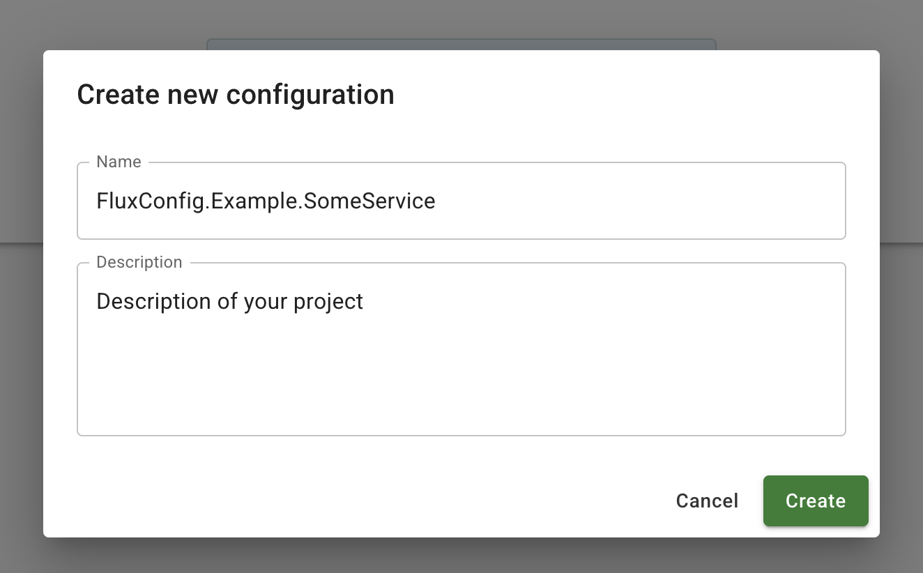
Task: Click the Description field label
Action: [139, 262]
